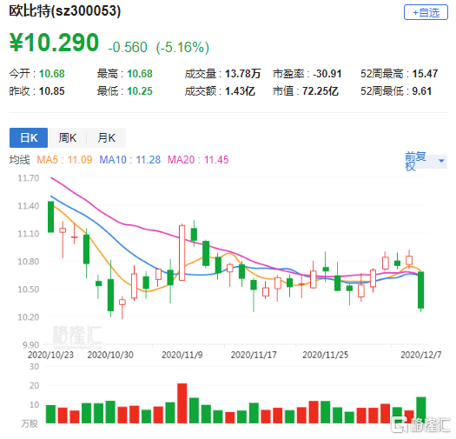
Task: Switch to the 月K monthly chart tab
Action: click(107, 137)
